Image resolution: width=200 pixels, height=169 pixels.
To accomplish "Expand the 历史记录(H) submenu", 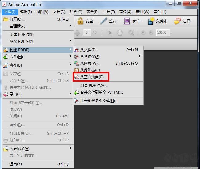I will [38, 148].
